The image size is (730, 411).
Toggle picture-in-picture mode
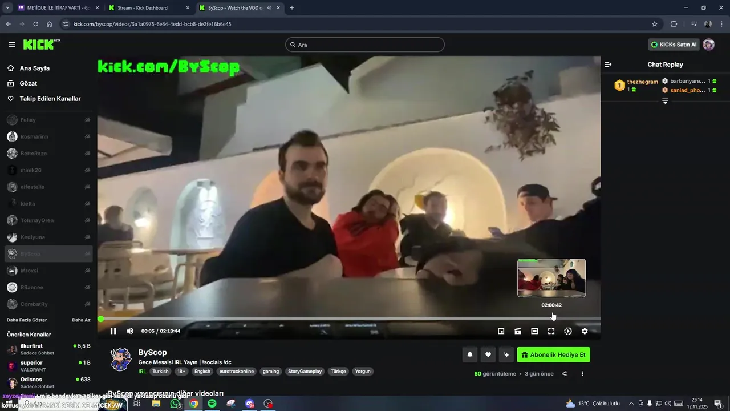(x=501, y=331)
